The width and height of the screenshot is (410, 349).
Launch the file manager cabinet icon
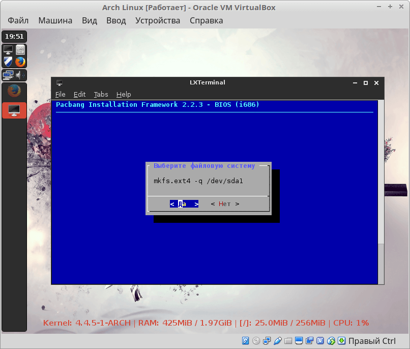point(20,50)
